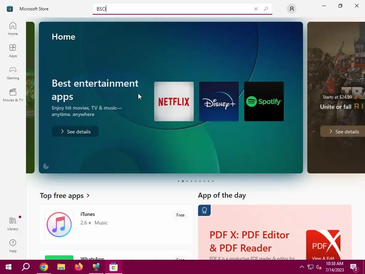The width and height of the screenshot is (365, 274).
Task: Open the Spotify app tile
Action: (x=264, y=101)
